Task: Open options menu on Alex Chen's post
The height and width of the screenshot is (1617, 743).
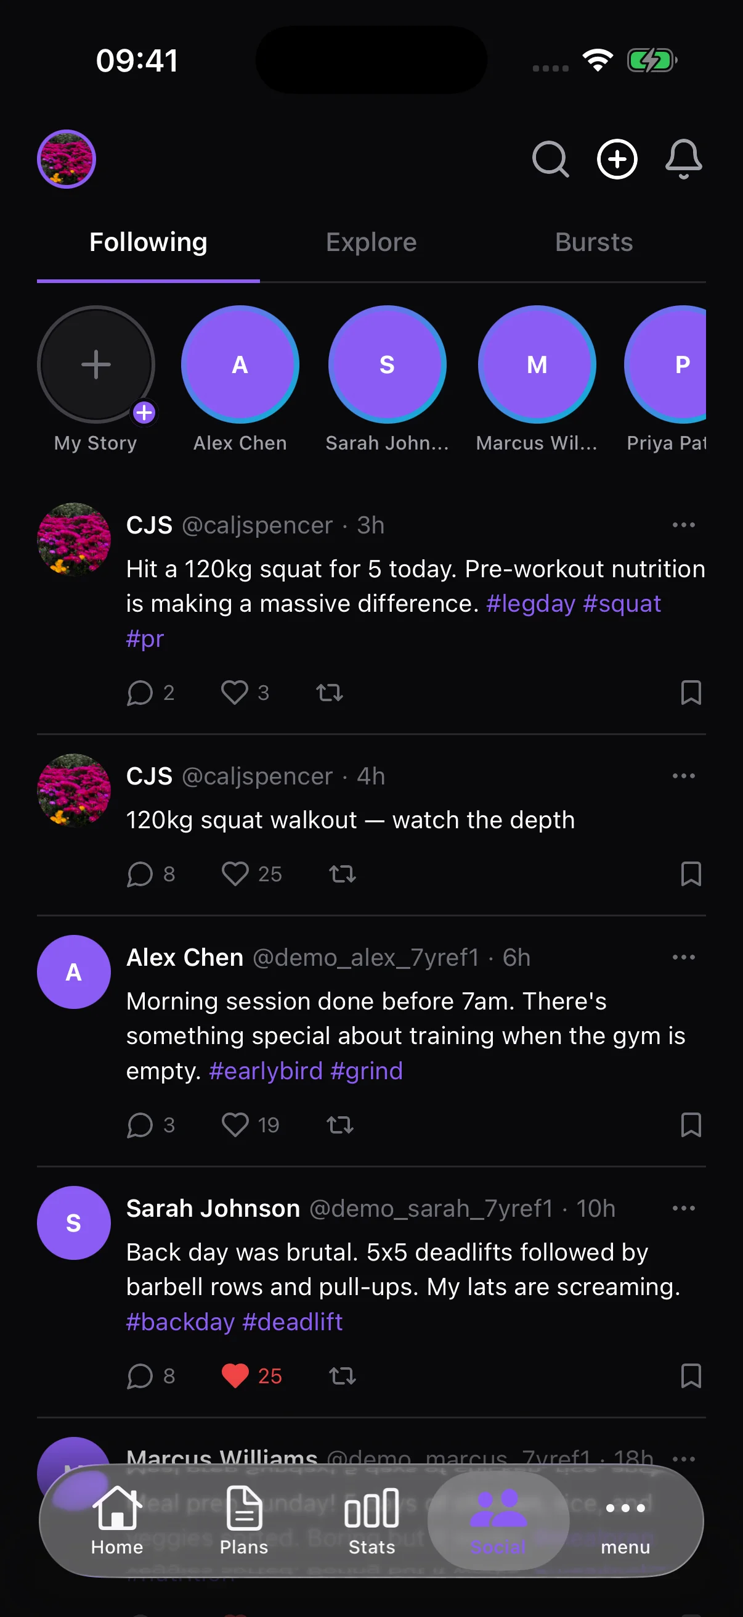Action: point(683,957)
